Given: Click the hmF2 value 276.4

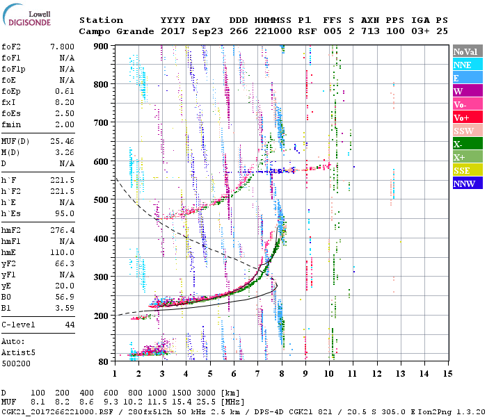Looking at the screenshot, I should point(62,230).
